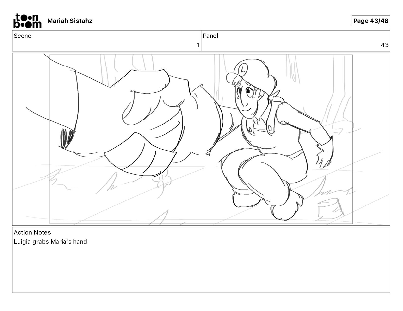403x311 pixels.
Task: Select the project title 'Mariah Sistahz'
Action: (x=70, y=21)
